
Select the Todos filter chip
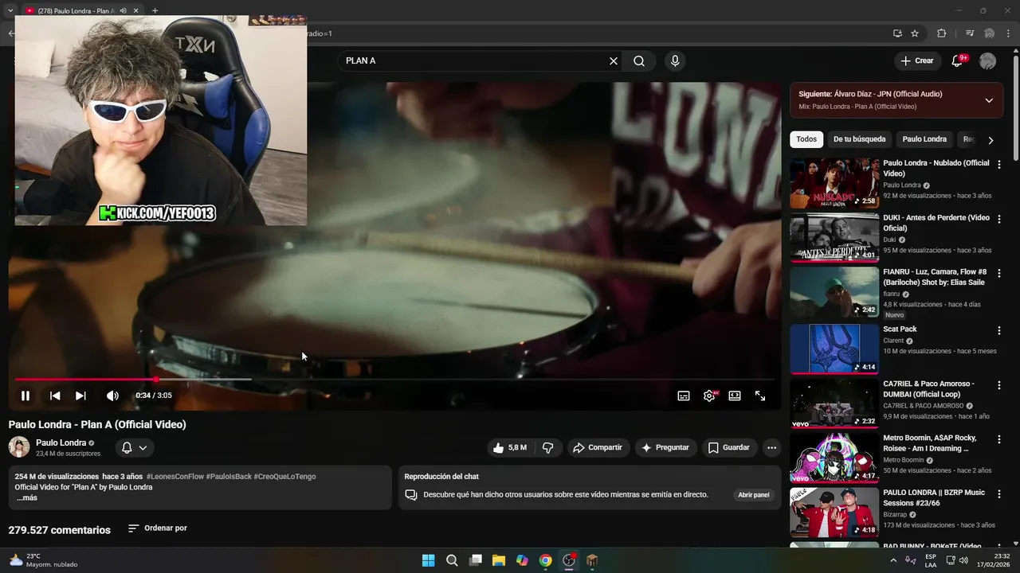point(806,139)
